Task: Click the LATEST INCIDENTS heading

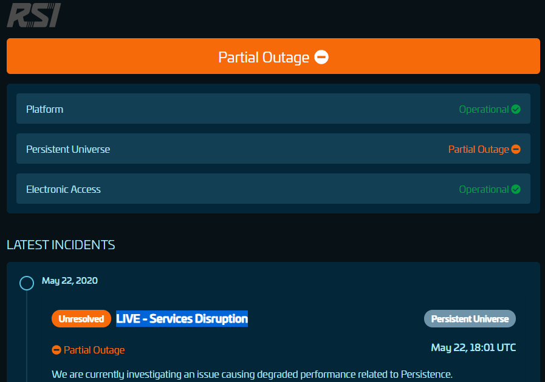Action: coord(61,245)
